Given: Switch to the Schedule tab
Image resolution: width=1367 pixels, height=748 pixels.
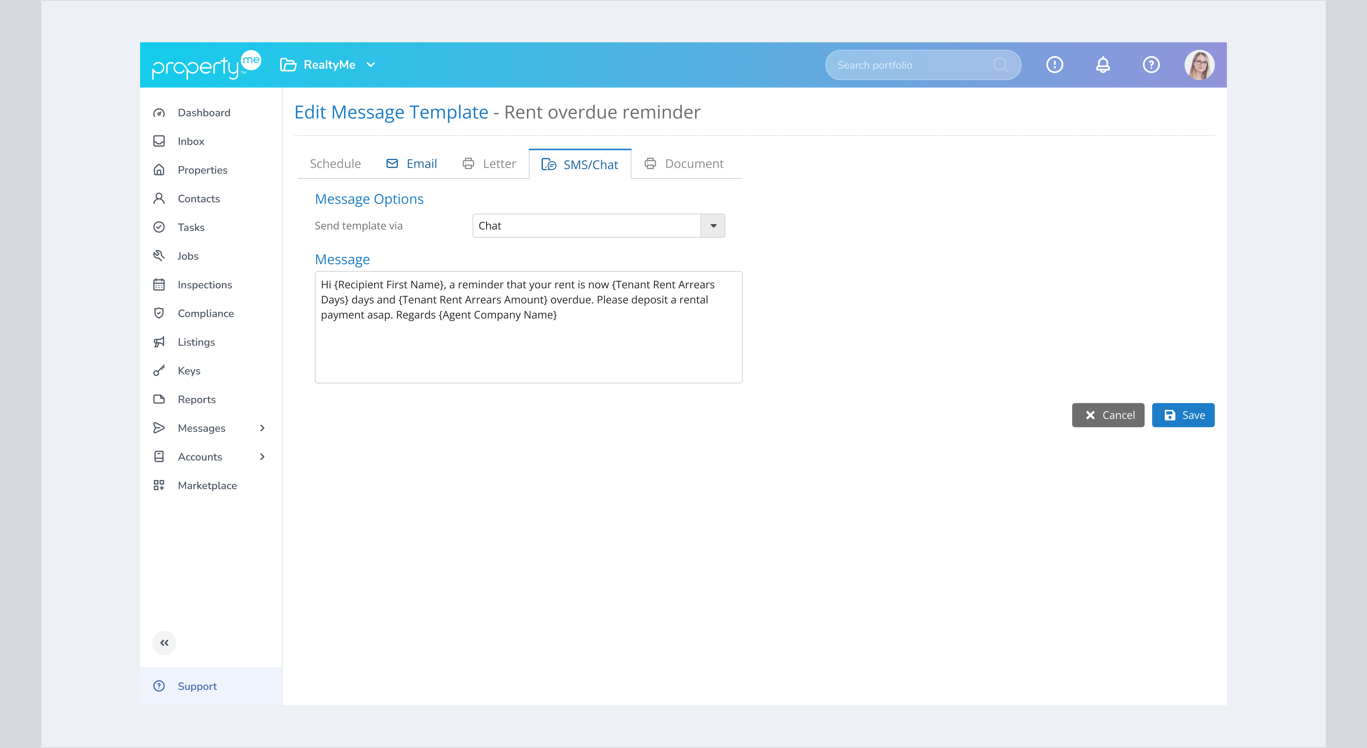Looking at the screenshot, I should 335,164.
